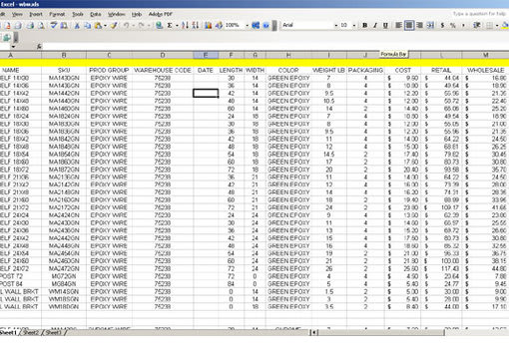Image resolution: width=509 pixels, height=359 pixels.
Task: Apply Currency style dollar icon
Action: tap(442, 25)
